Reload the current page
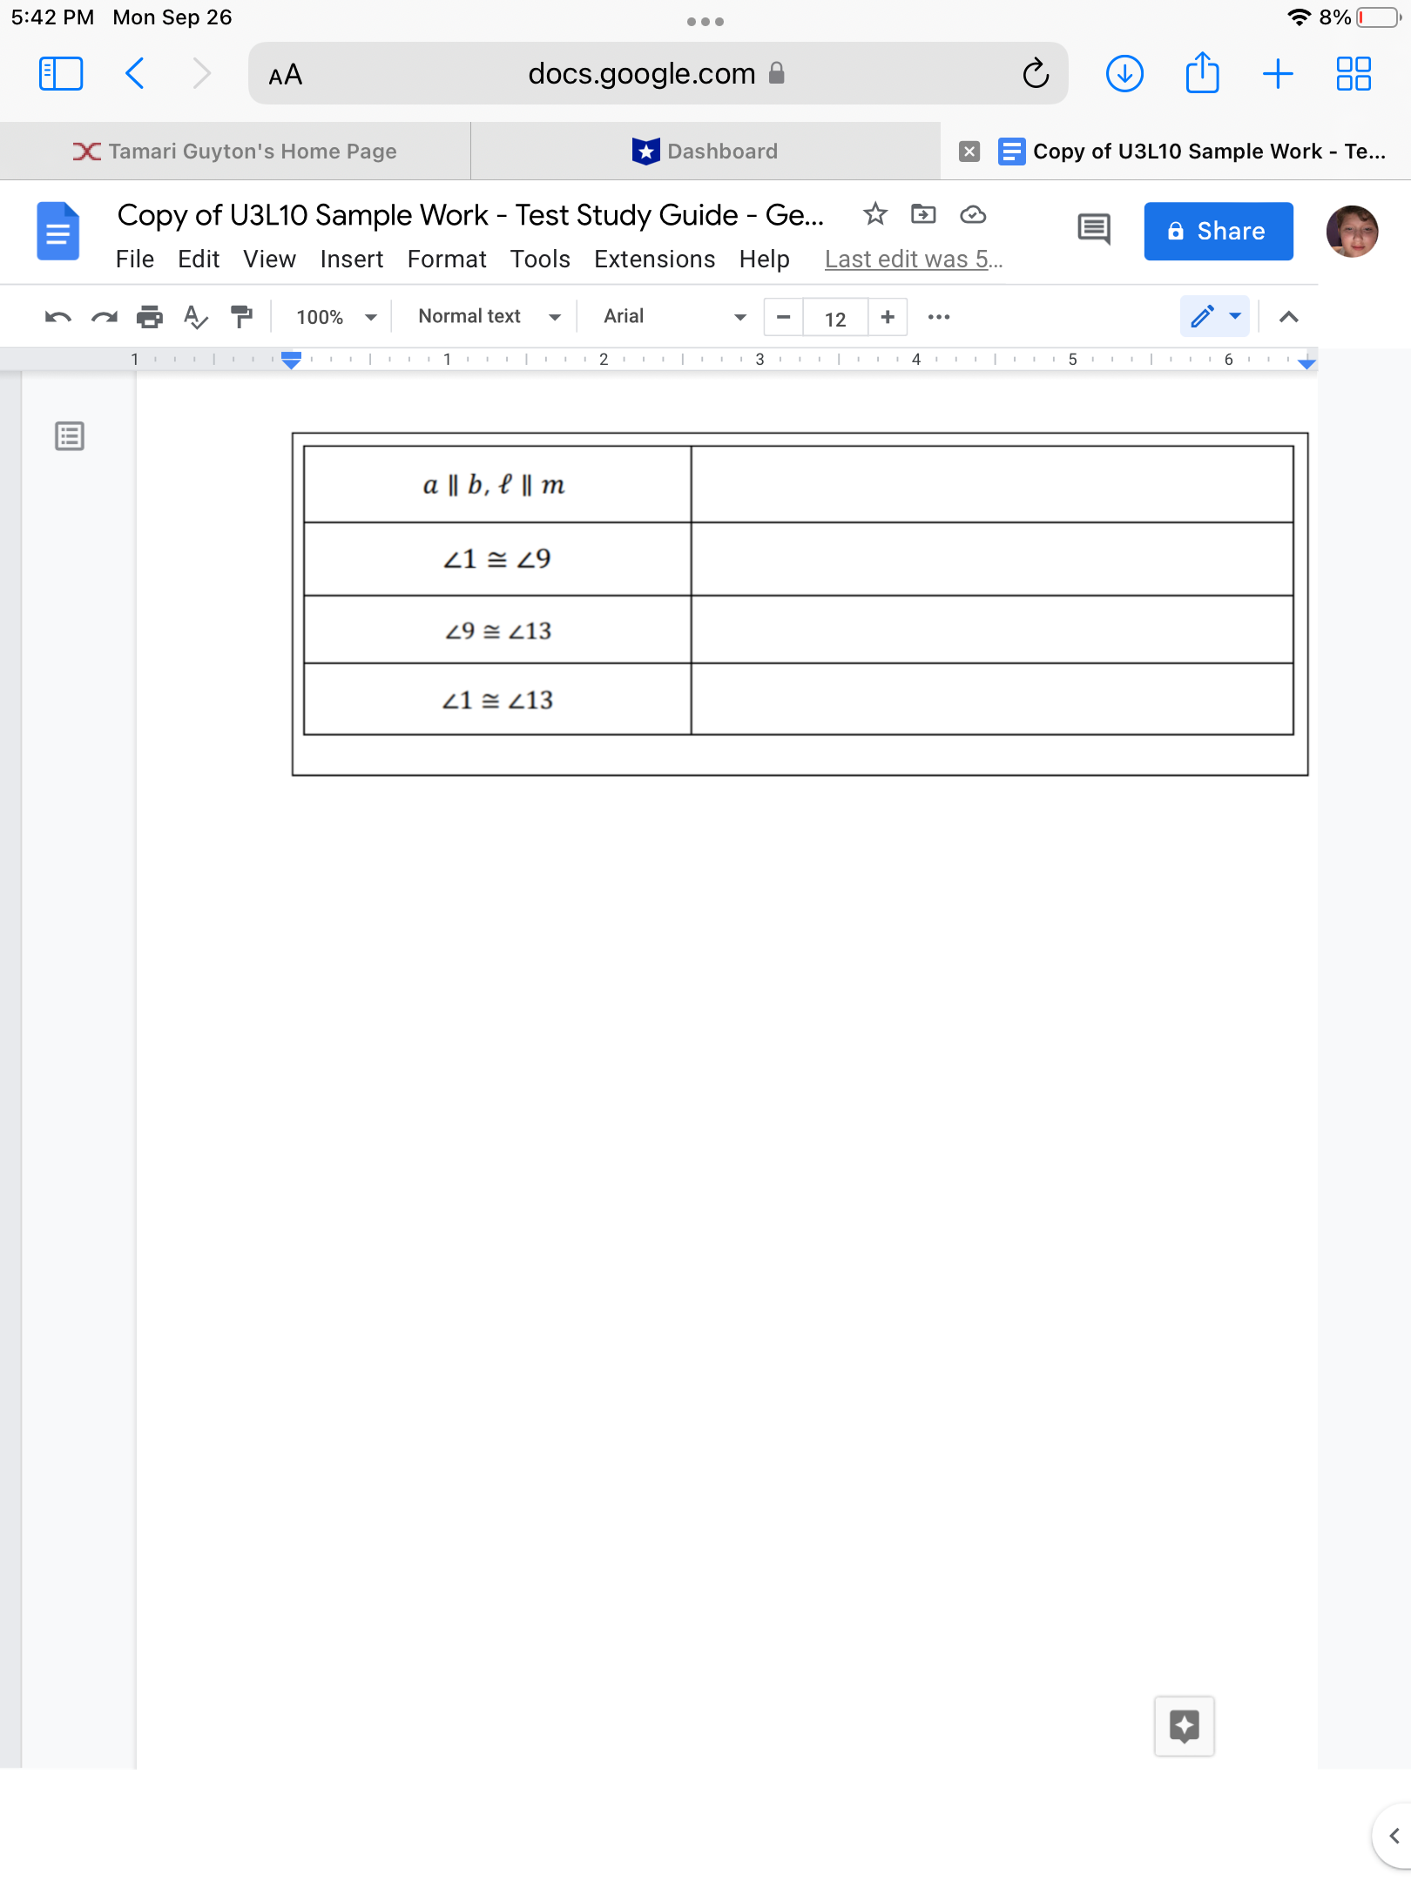Viewport: 1411px width, 1881px height. [1036, 74]
